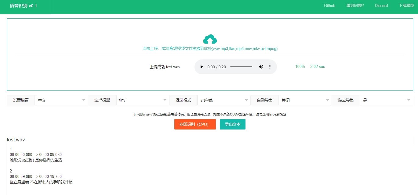Click 下载模型 in the top navigation
The image size is (418, 195).
tap(406, 6)
